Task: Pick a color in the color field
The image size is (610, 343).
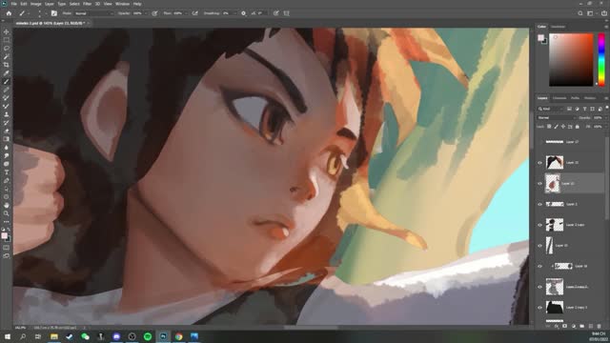Action: click(x=571, y=60)
